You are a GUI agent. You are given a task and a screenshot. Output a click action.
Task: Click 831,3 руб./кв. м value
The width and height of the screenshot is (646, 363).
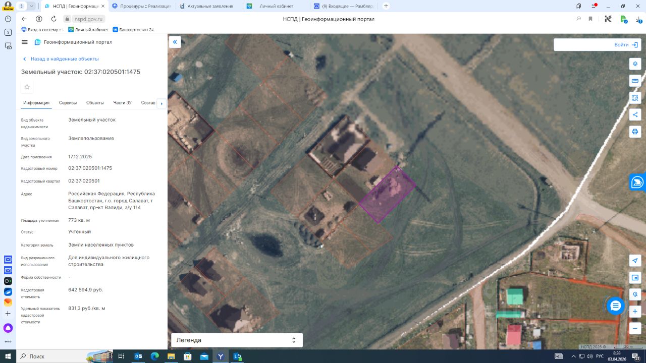click(87, 308)
